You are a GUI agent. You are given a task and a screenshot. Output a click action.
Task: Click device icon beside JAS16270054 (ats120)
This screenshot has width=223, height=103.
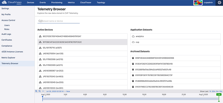(40, 54)
